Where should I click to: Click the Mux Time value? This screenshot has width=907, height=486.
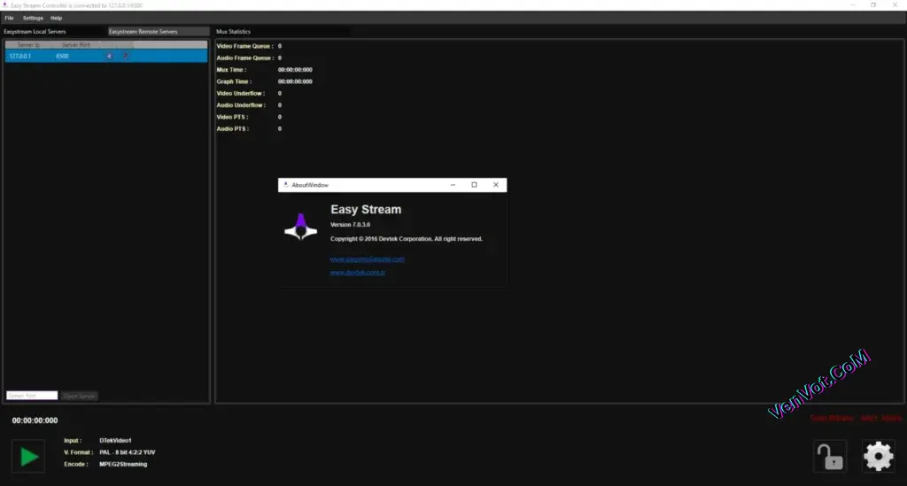click(295, 69)
